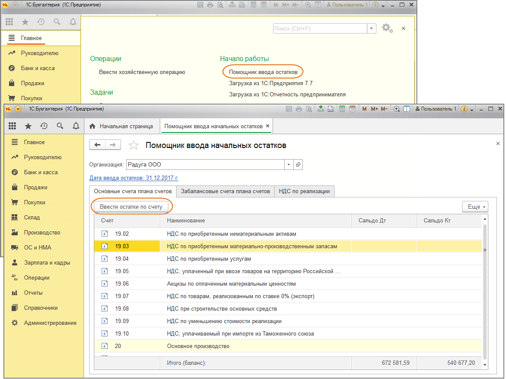
Task: Click notifications bell in back window
Action: click(73, 22)
